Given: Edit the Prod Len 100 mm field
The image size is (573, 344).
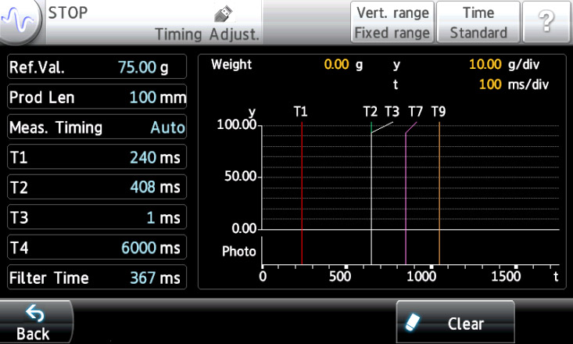Looking at the screenshot, I should coord(97,98).
